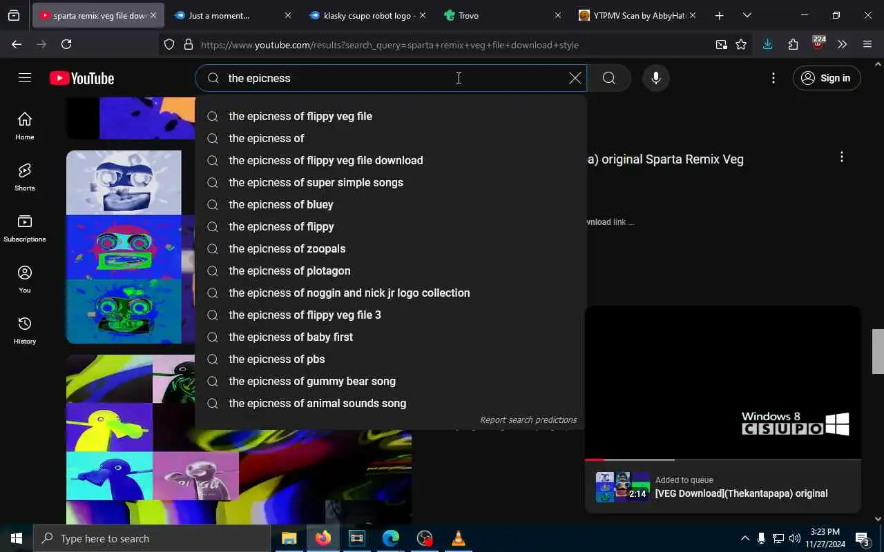Select suggestion 'the epicness of flippy veg file download'
Screen dimensions: 884x552
point(390,160)
